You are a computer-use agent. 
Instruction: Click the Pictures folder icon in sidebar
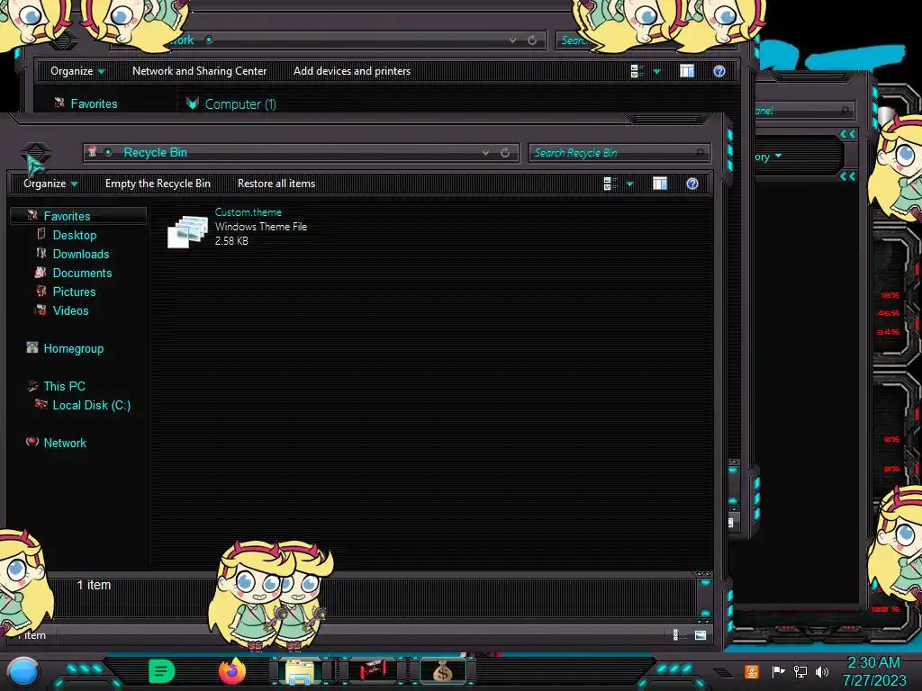[x=41, y=291]
